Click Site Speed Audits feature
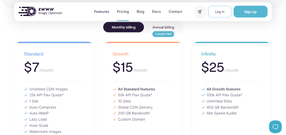 222,113
